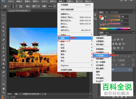Toggle the lock-all padlock in Layers
Image resolution: width=136 pixels, height=99 pixels.
[x=116, y=65]
